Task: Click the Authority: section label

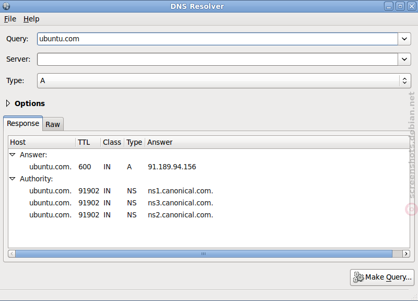Action: [36, 179]
